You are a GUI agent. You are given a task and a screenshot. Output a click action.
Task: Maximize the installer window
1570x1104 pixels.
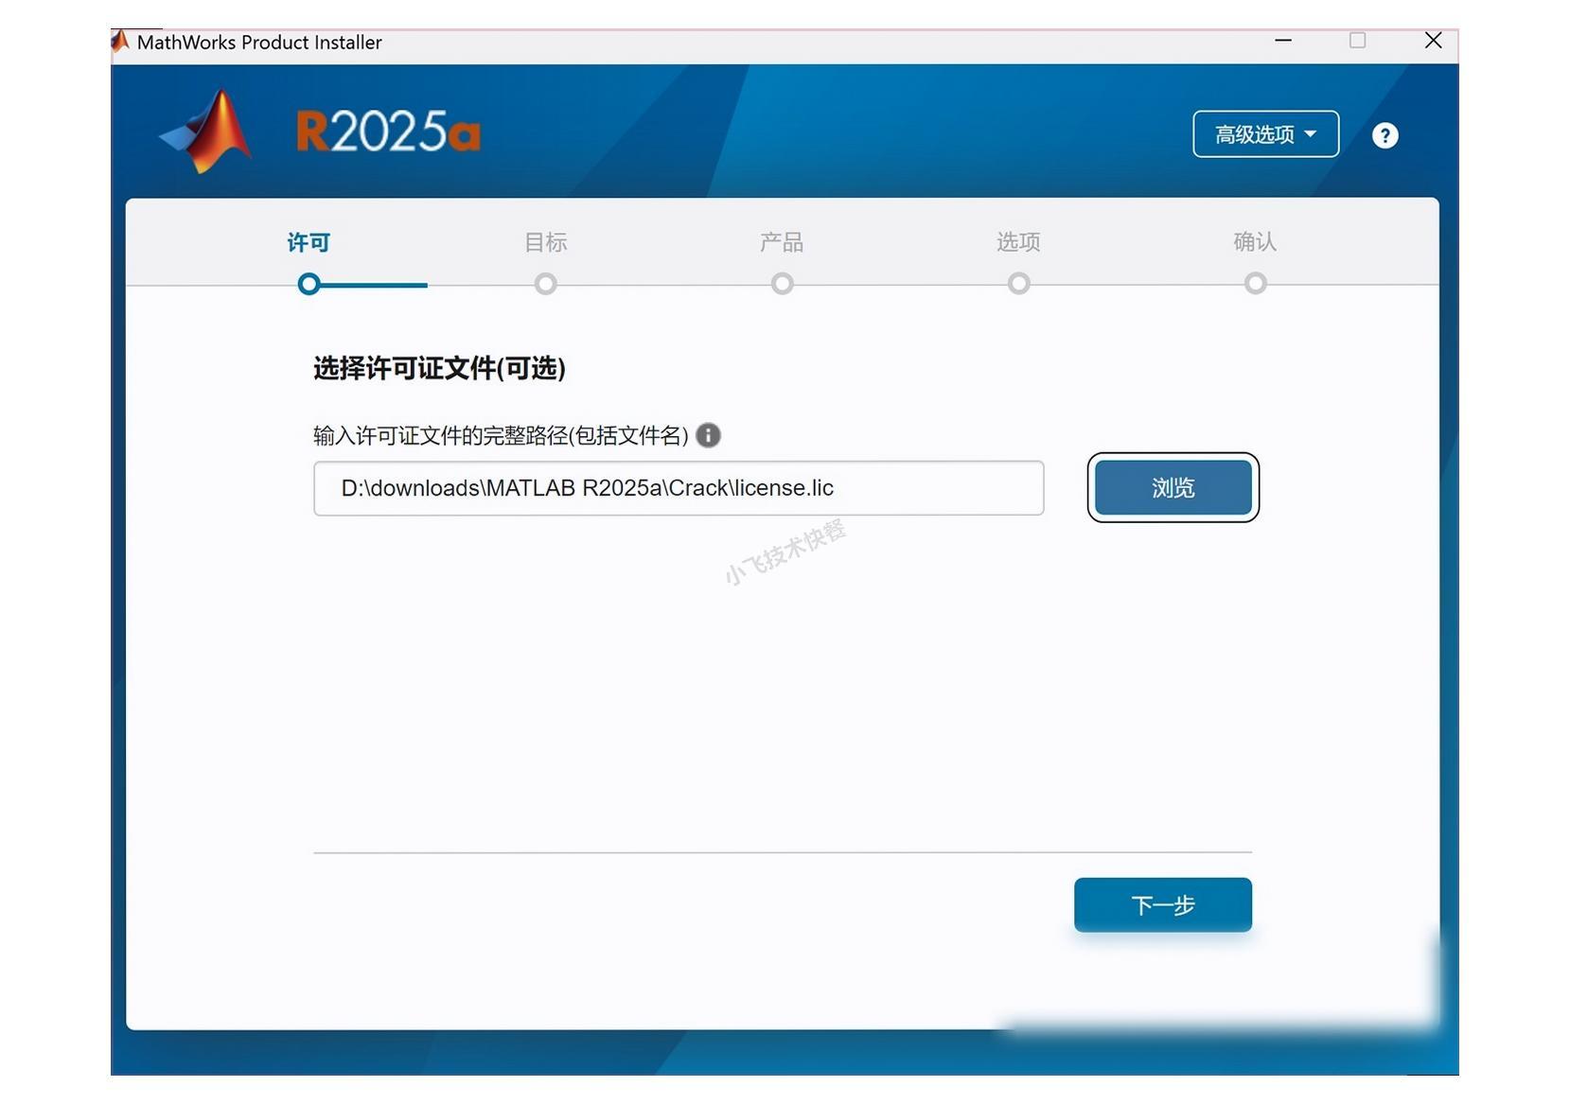pyautogui.click(x=1357, y=41)
